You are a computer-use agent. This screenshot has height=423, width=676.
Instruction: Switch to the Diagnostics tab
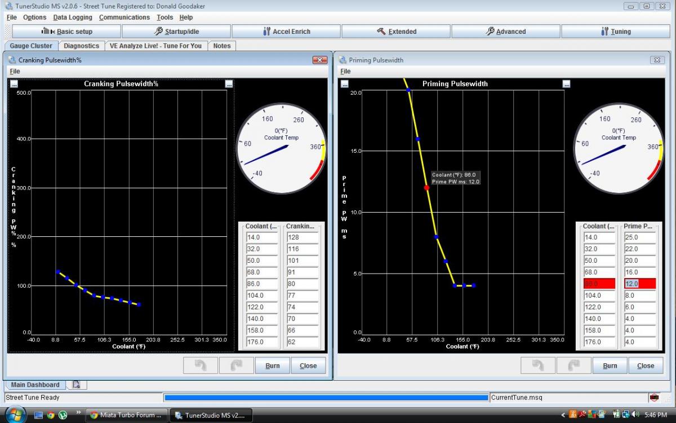[81, 46]
